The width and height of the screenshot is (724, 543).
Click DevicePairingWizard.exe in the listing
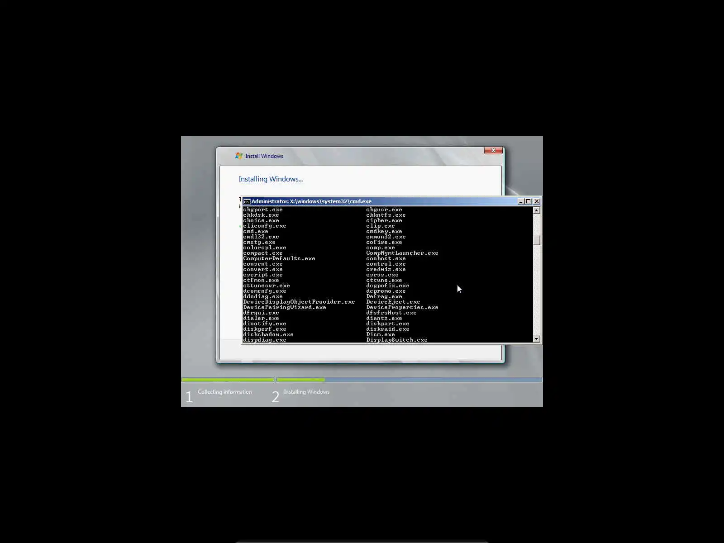pos(285,307)
